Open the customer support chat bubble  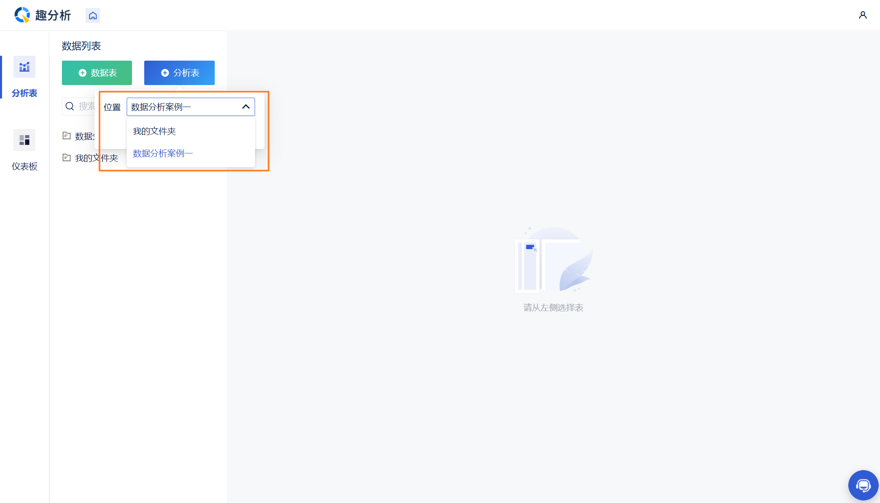click(863, 485)
